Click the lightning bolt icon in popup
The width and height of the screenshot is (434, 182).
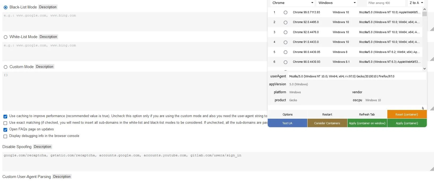[423, 108]
